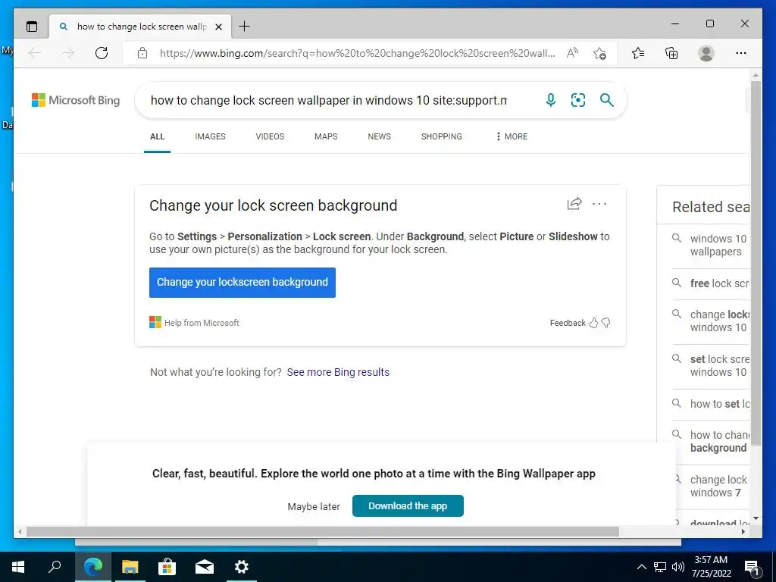Click the Bing search magnifier button
The image size is (776, 582).
607,100
